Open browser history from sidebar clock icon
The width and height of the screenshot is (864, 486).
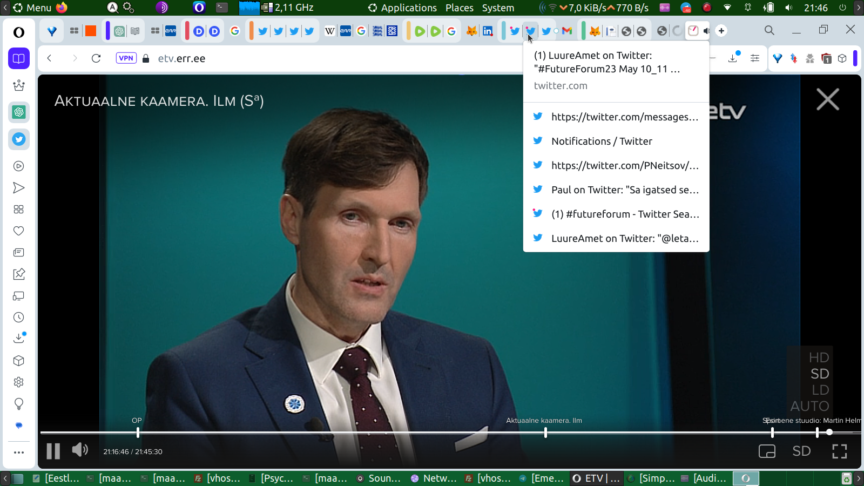(x=19, y=318)
